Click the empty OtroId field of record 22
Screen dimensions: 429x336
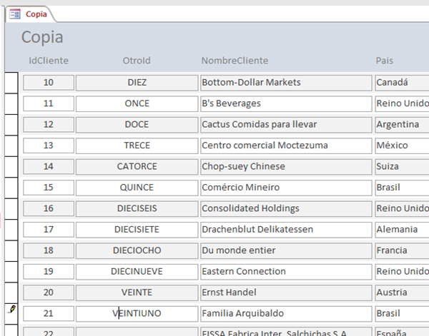tap(137, 332)
